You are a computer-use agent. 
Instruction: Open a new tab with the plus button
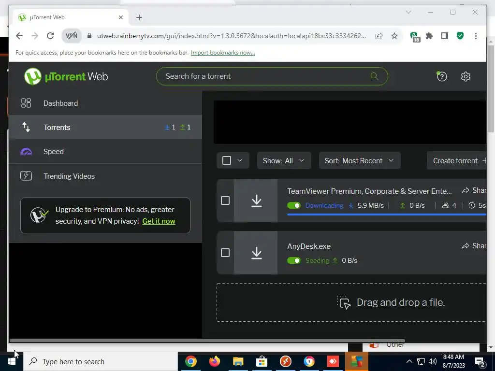139,17
